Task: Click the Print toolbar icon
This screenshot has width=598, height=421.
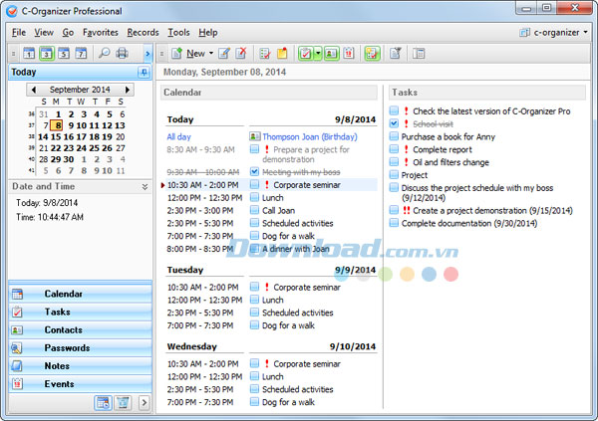Action: click(x=122, y=53)
